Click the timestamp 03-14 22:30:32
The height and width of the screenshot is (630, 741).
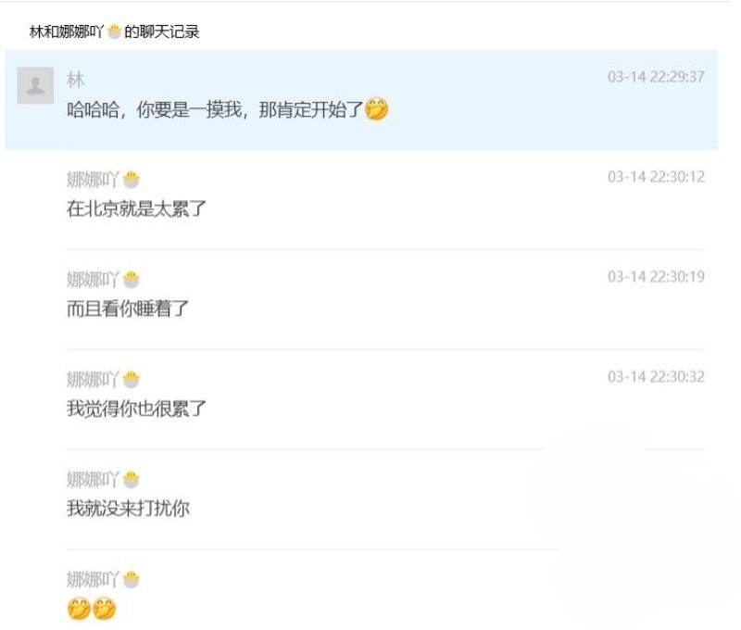click(656, 377)
